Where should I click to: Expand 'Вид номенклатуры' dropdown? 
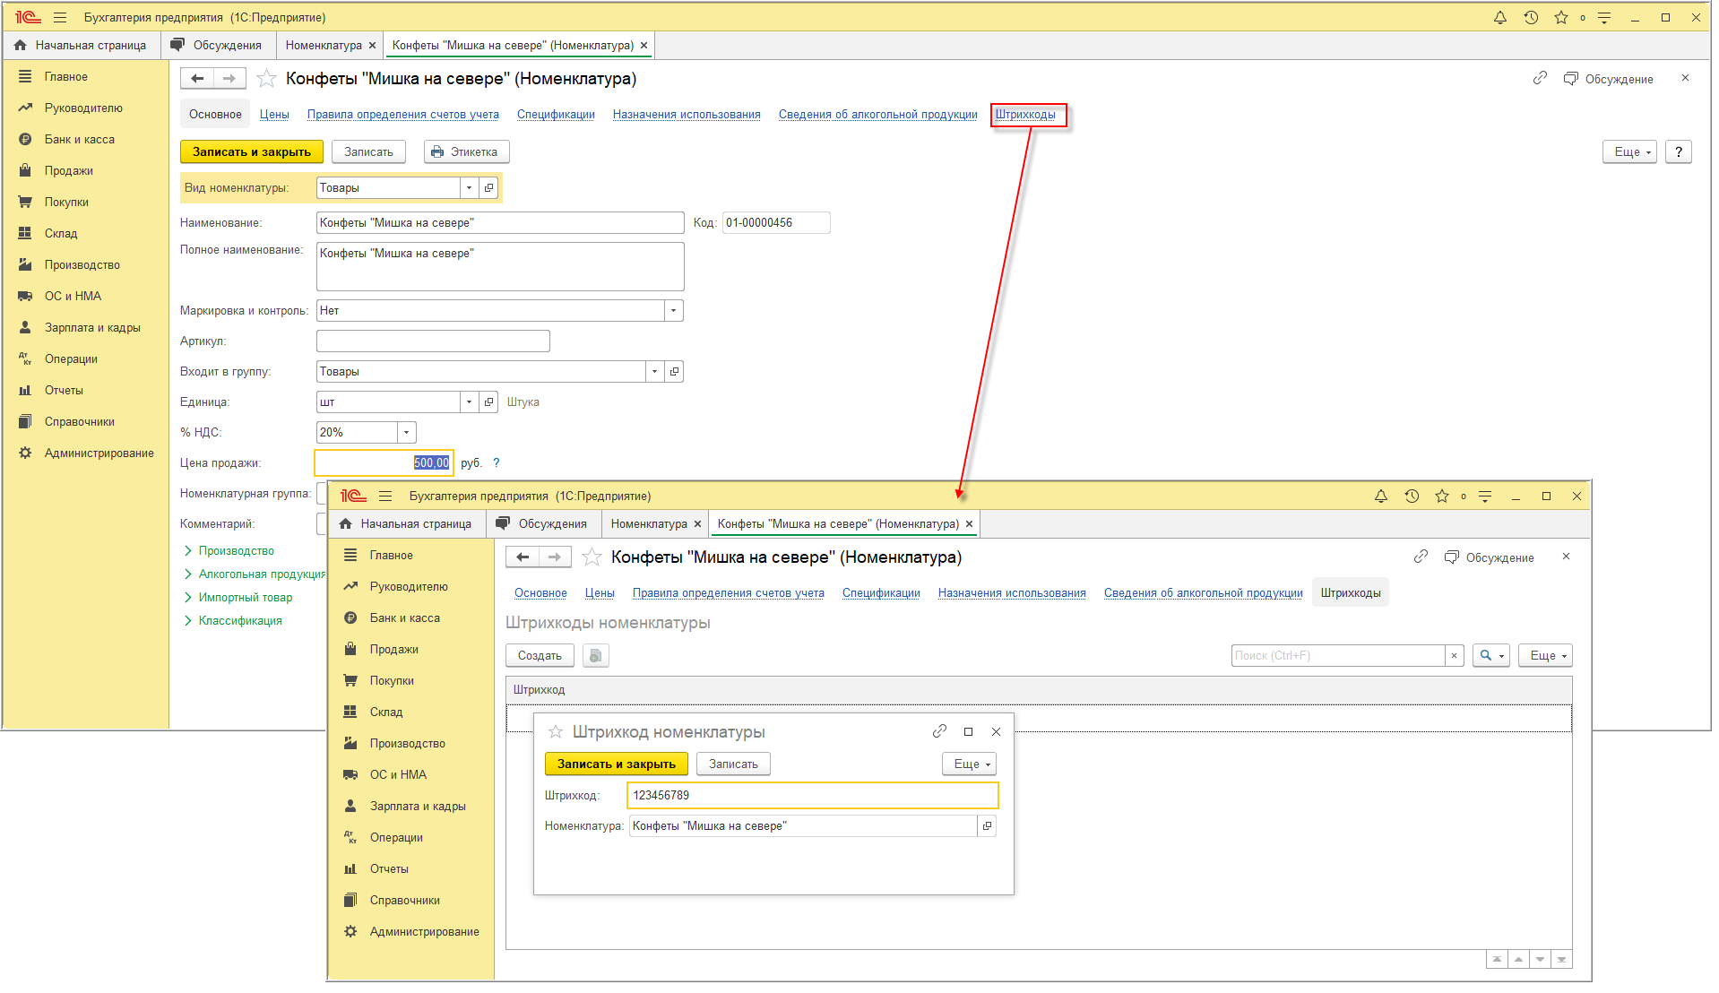point(469,187)
